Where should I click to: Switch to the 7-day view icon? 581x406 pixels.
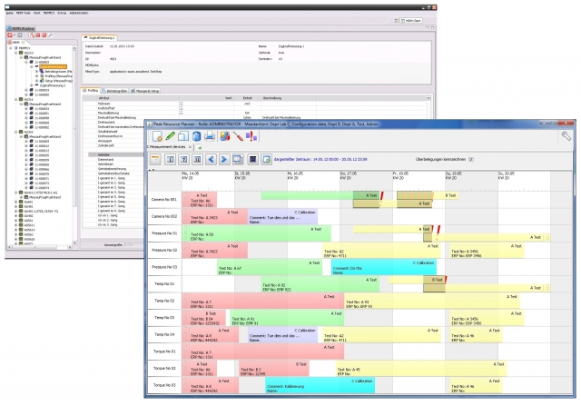(x=183, y=160)
